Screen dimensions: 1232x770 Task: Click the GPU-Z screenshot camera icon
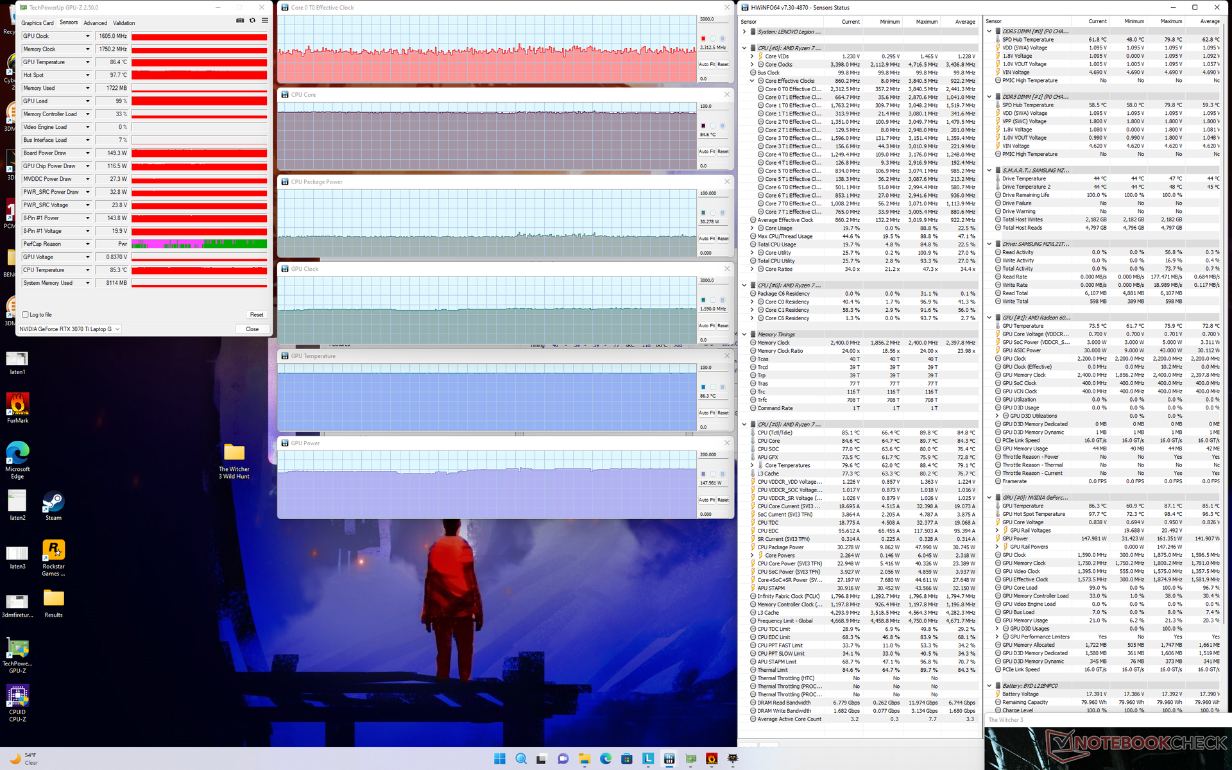pyautogui.click(x=240, y=21)
